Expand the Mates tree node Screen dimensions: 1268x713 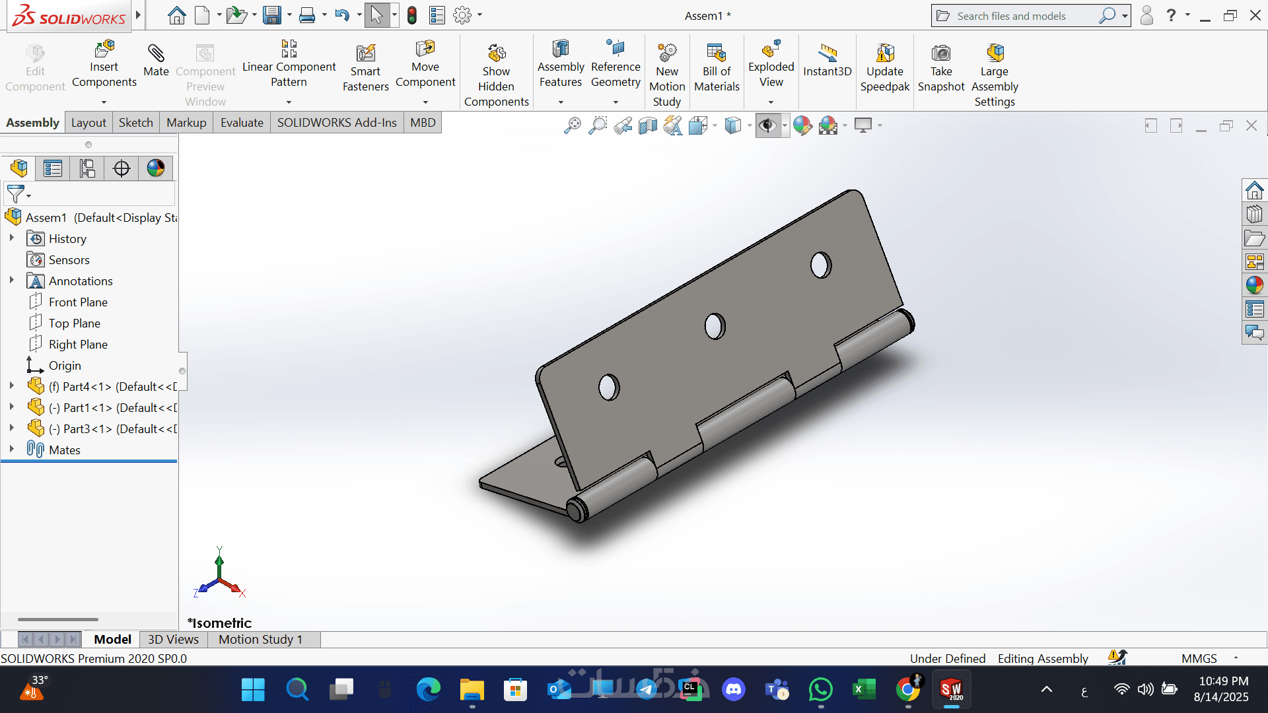click(11, 449)
